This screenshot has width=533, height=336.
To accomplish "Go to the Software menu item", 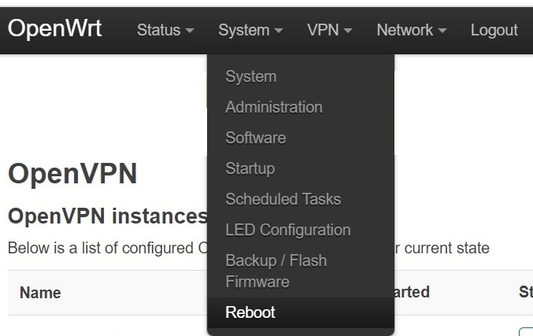I will (255, 138).
